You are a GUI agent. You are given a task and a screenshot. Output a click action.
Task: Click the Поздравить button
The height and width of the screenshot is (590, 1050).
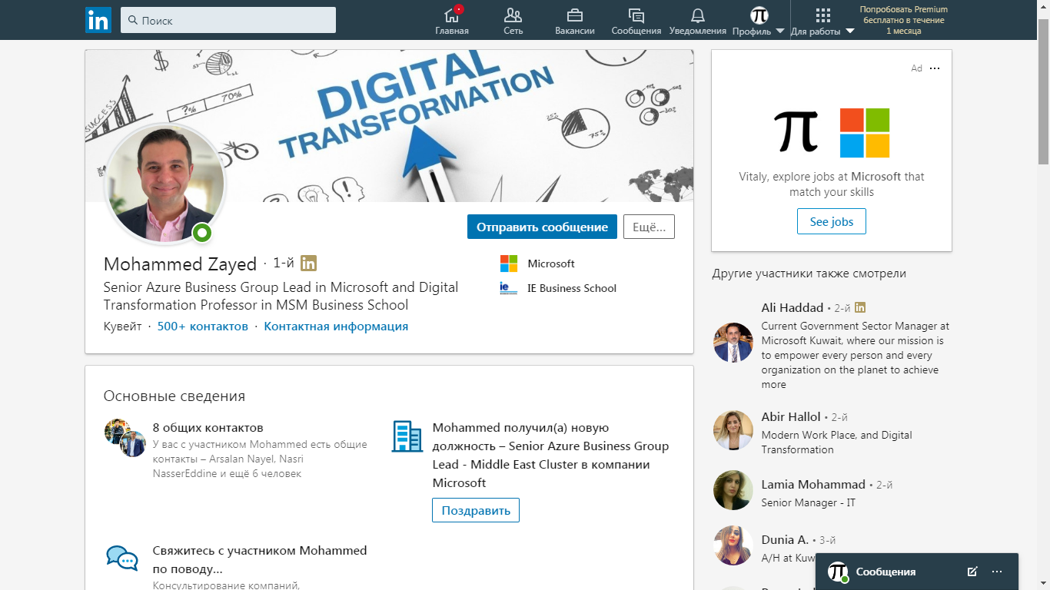pos(476,510)
